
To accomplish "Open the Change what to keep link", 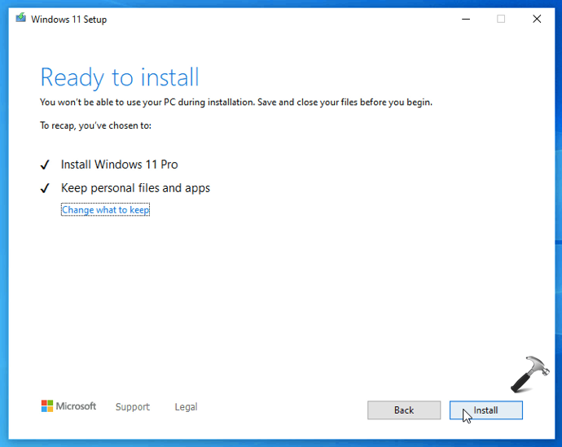I will coord(105,210).
